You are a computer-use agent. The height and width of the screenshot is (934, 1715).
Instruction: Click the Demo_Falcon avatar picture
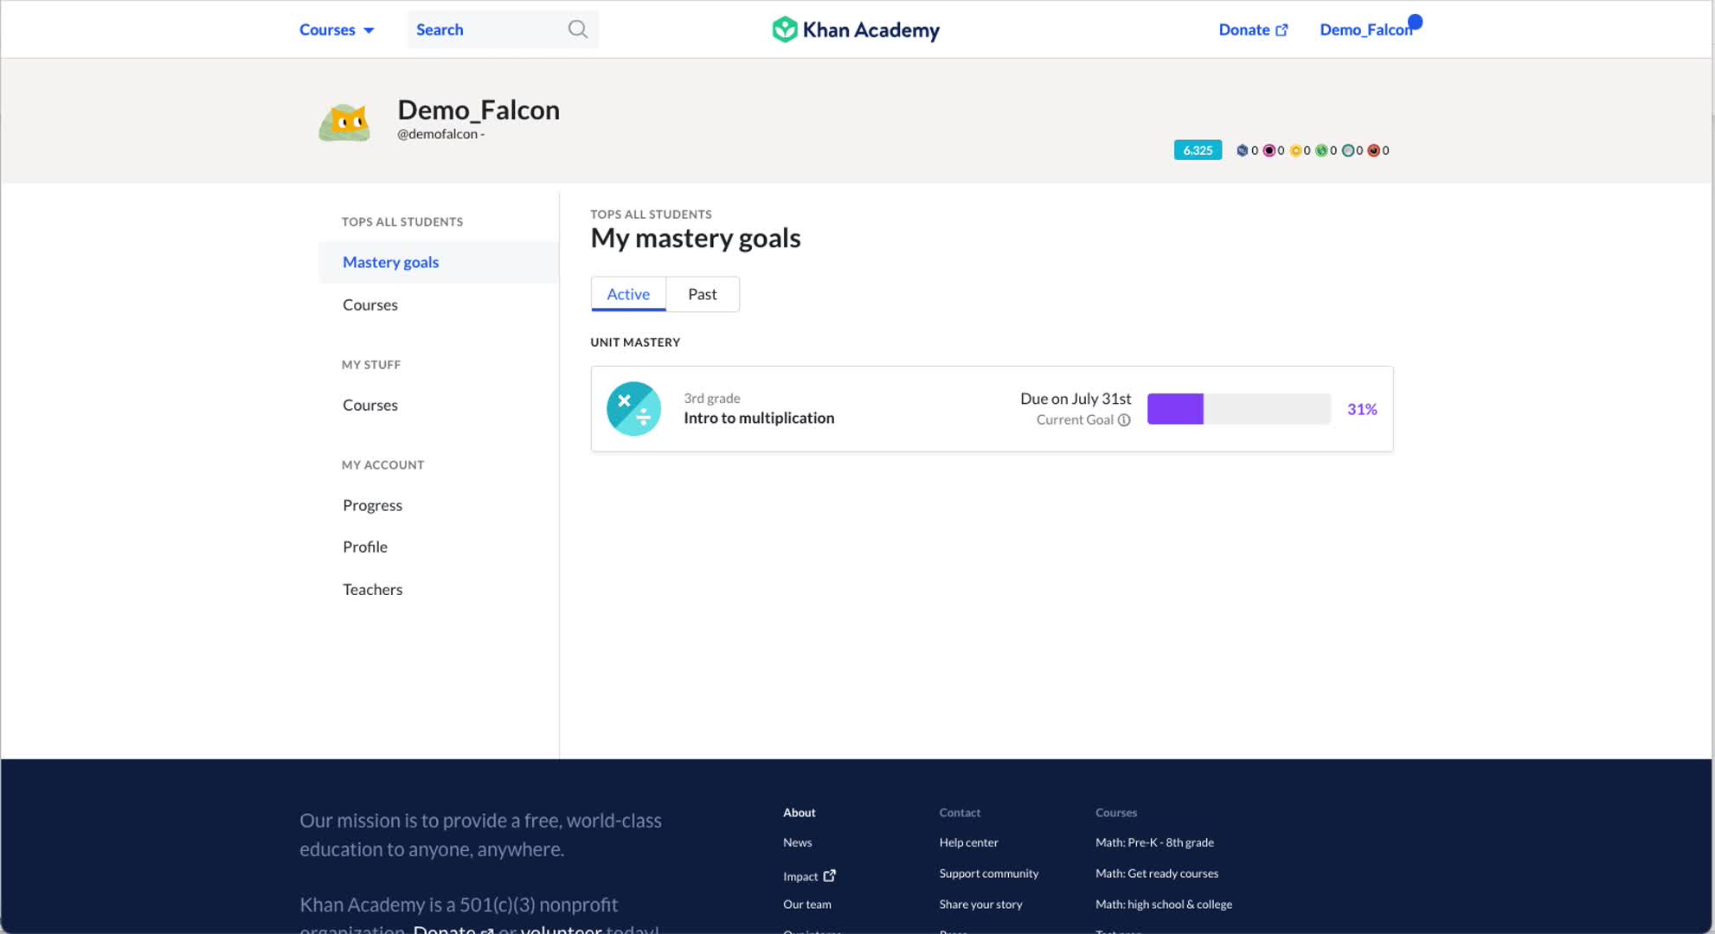[x=344, y=122]
